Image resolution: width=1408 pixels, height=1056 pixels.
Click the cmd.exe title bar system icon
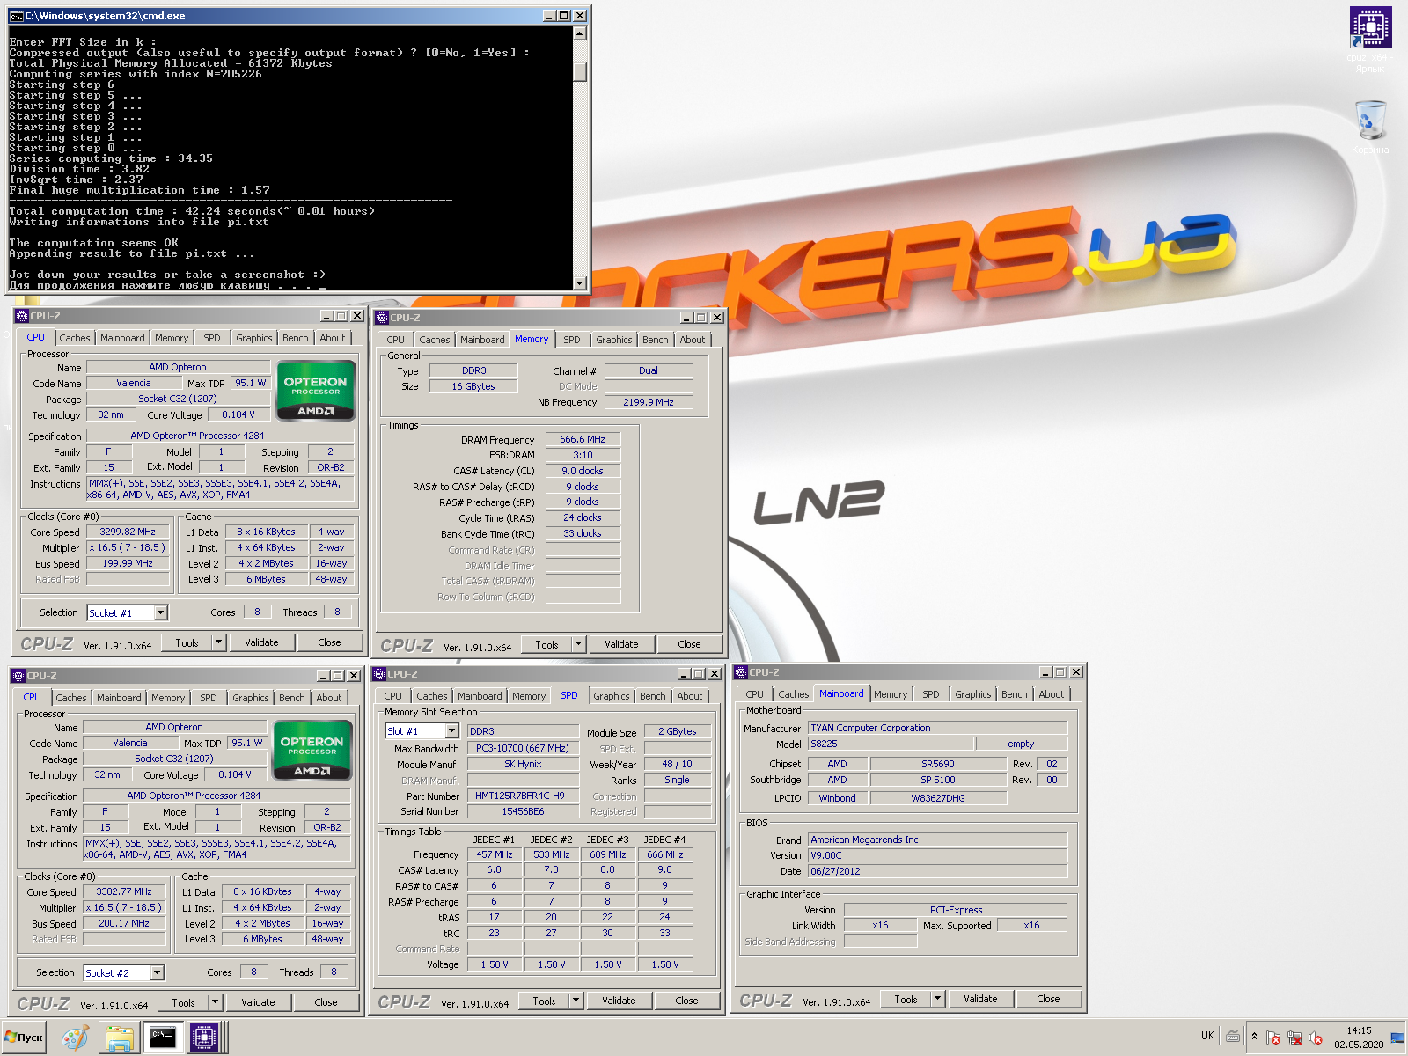[16, 16]
